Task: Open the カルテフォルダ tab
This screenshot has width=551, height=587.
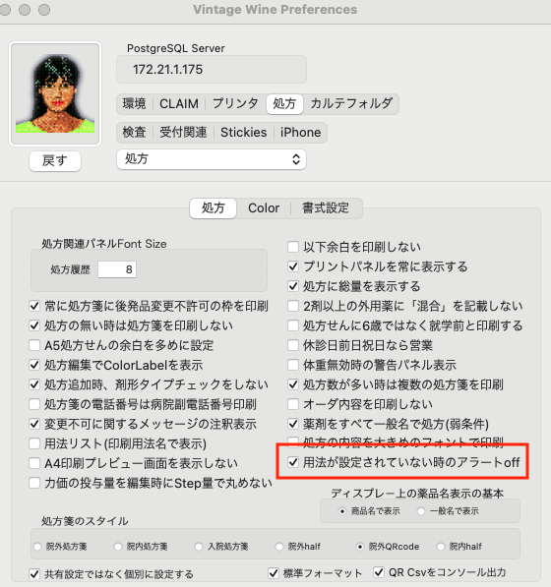Action: [351, 103]
